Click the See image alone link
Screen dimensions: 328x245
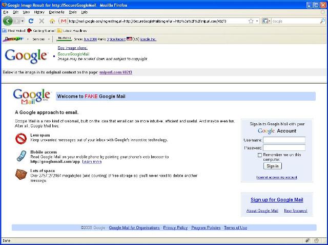(73, 48)
